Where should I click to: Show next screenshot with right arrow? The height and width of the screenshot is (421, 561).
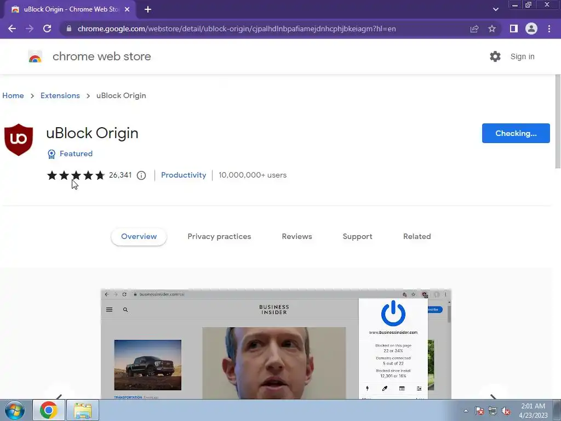(494, 396)
